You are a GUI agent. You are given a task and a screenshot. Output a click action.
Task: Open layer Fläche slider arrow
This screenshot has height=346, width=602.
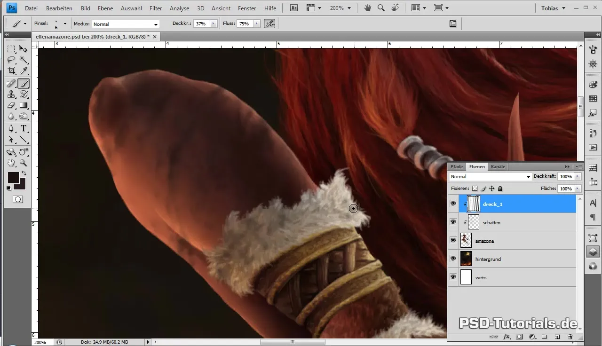coord(578,189)
